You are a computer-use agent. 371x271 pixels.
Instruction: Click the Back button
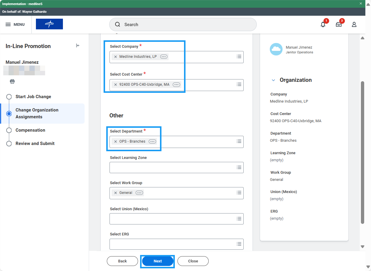pos(122,261)
